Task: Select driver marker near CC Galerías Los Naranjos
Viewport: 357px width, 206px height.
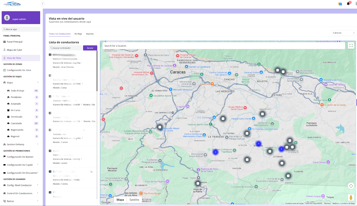Action: click(x=247, y=133)
